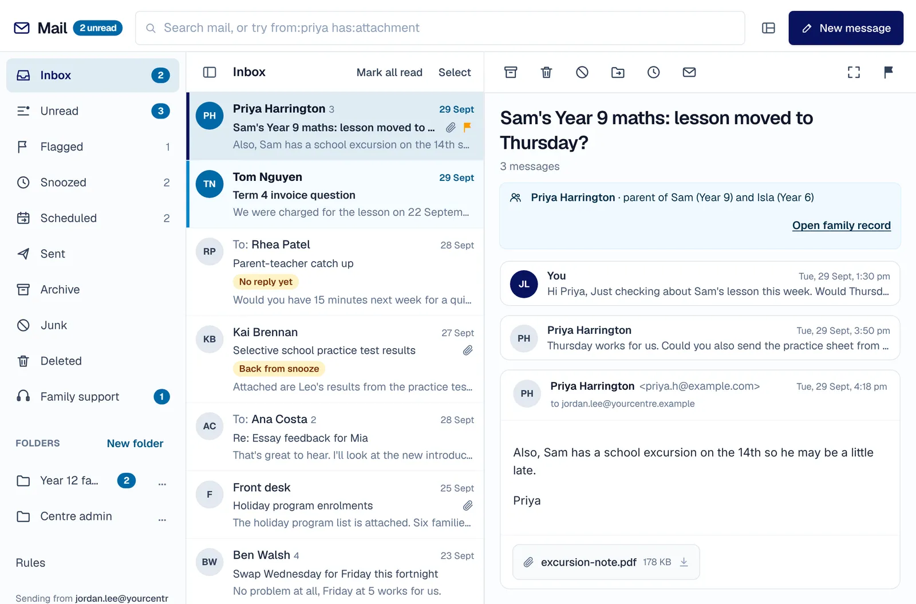
Task: Click the family contact icon in Priya banner
Action: (x=515, y=198)
